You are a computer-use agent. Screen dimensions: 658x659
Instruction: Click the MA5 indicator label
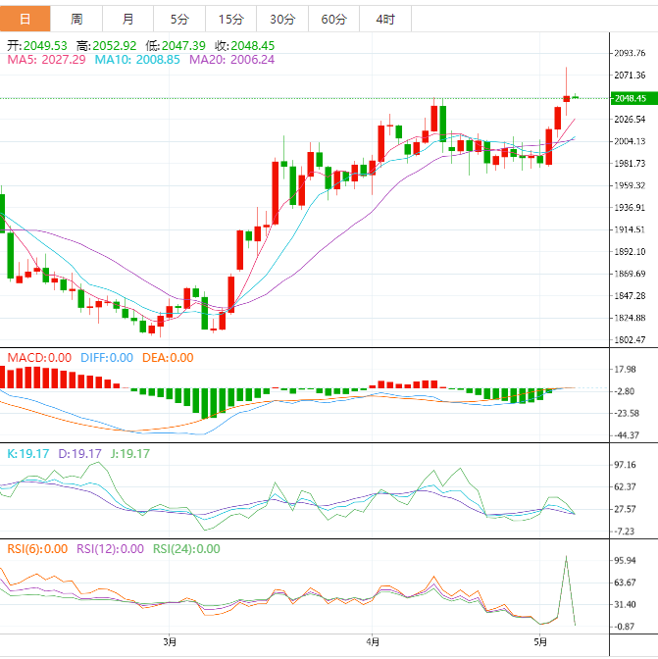(46, 60)
